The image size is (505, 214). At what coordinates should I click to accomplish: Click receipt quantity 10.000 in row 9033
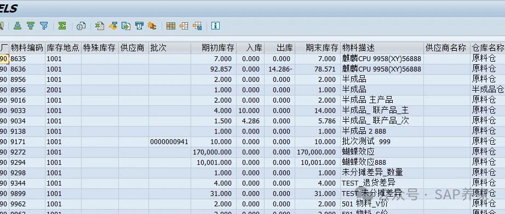coord(250,111)
